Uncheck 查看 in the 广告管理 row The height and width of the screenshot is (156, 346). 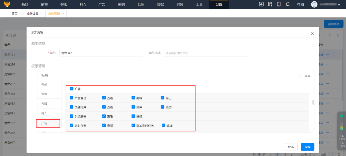[104, 98]
